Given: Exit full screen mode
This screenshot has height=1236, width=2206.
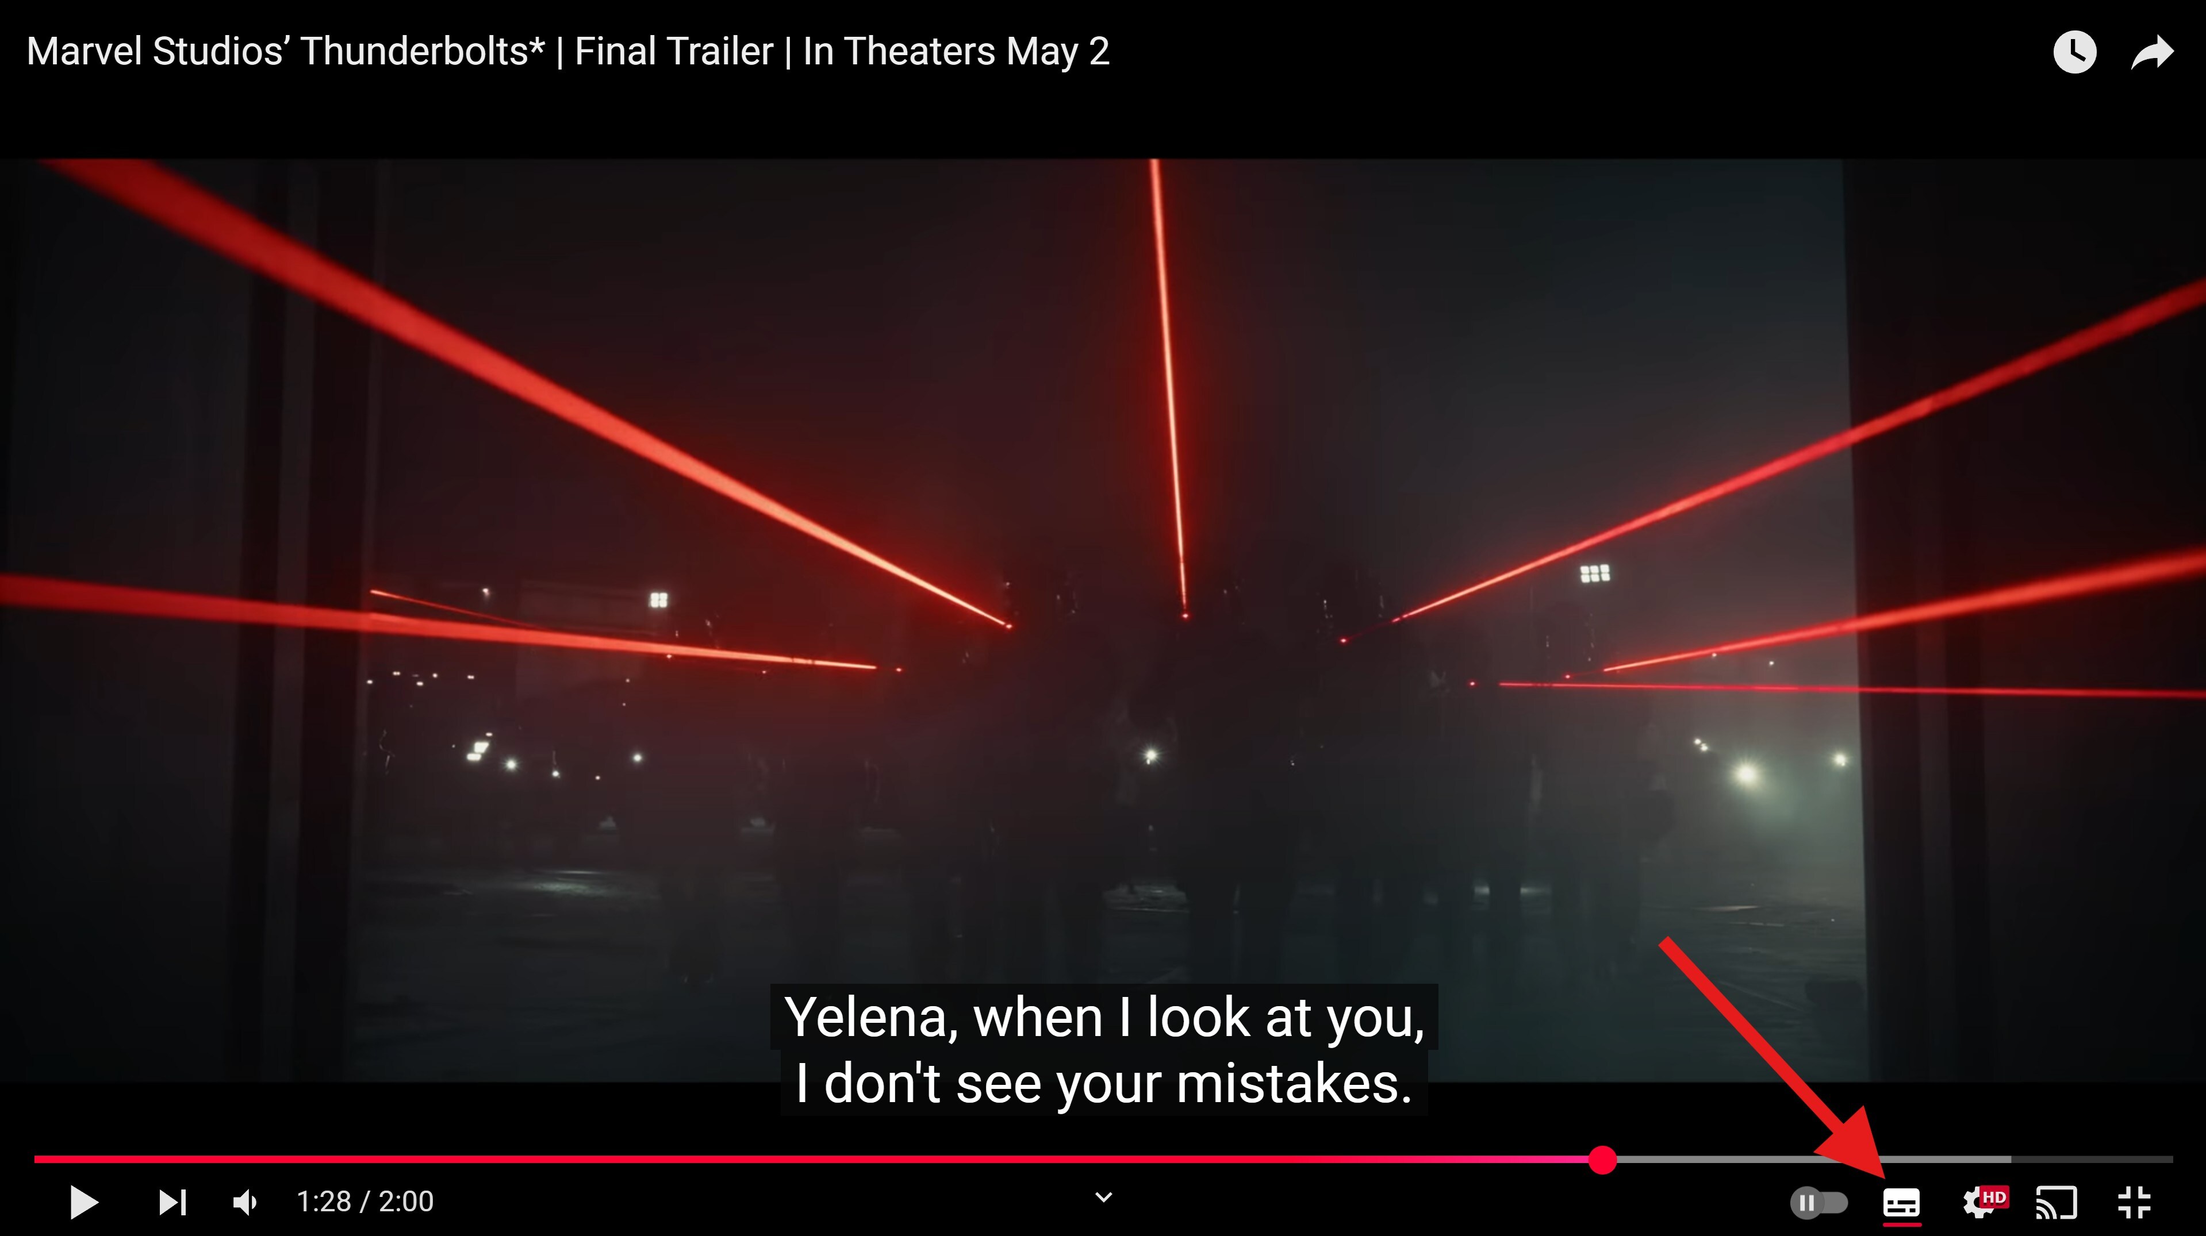Looking at the screenshot, I should coord(2134,1202).
